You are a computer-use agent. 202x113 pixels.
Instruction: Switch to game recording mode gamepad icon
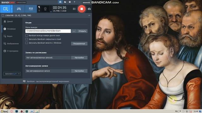pos(19,9)
